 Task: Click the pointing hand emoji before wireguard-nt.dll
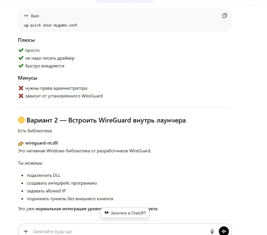click(21, 144)
